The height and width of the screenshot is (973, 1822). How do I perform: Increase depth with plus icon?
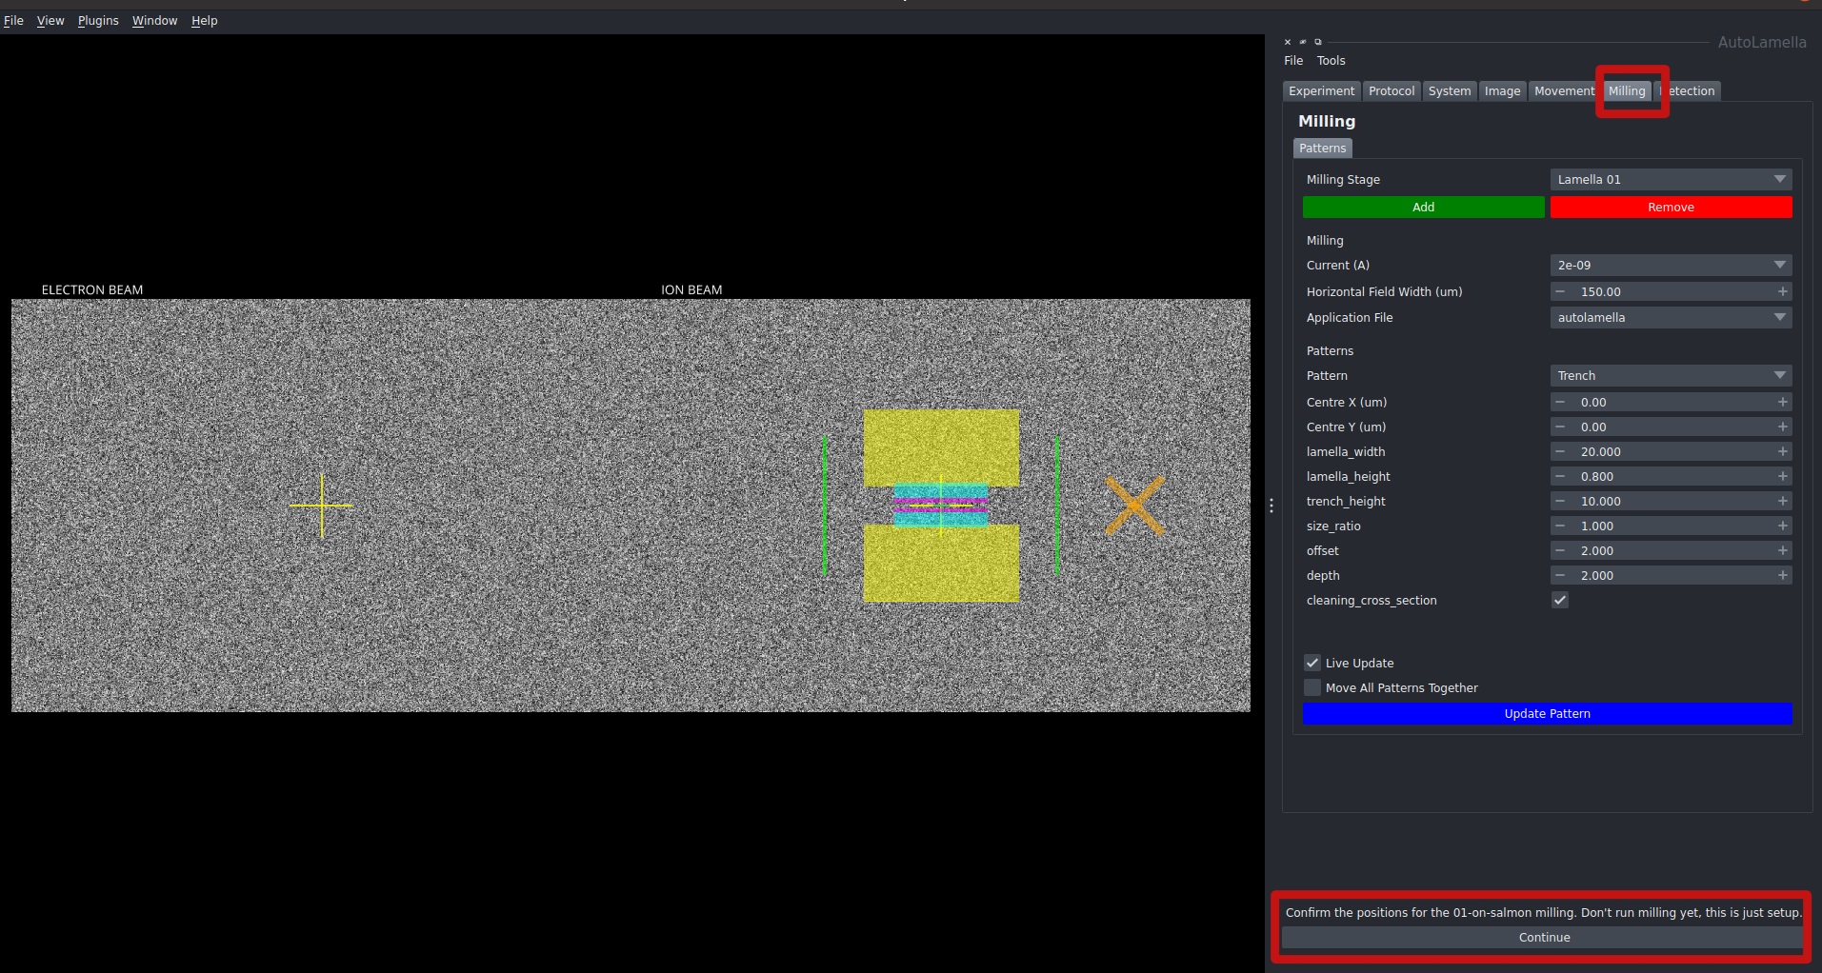click(1782, 575)
